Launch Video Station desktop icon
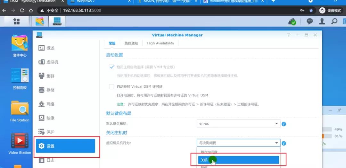This screenshot has width=346, height=168. click(20, 144)
